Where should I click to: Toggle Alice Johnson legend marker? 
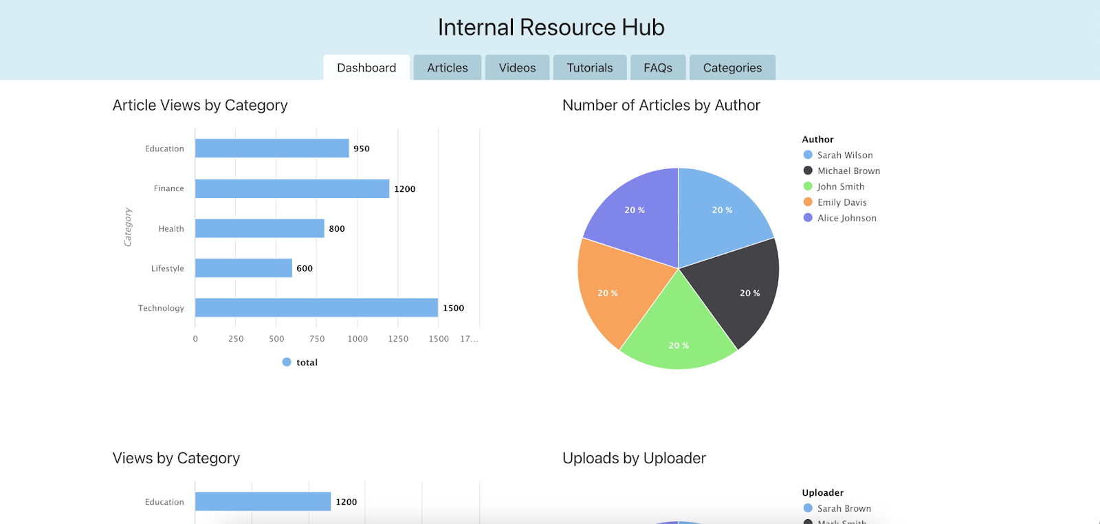click(x=808, y=218)
